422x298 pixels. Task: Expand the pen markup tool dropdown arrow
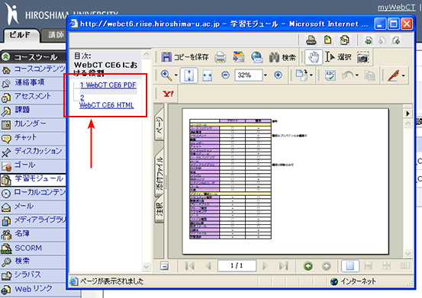(403, 75)
